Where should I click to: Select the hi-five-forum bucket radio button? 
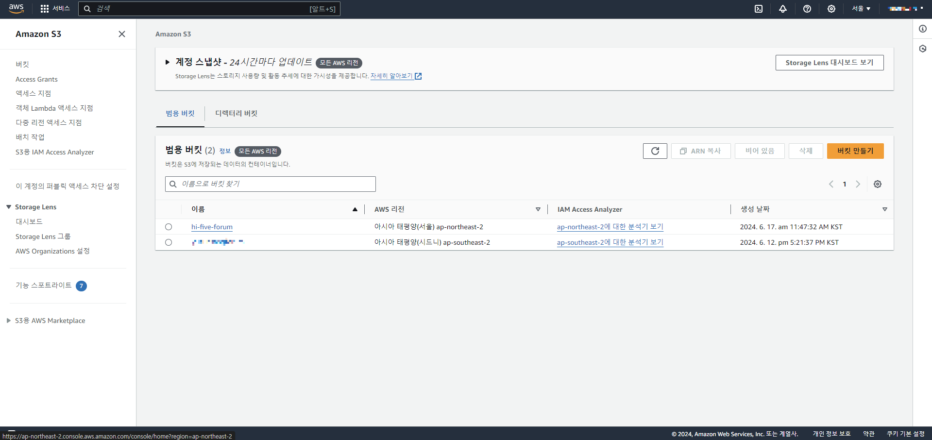[169, 227]
